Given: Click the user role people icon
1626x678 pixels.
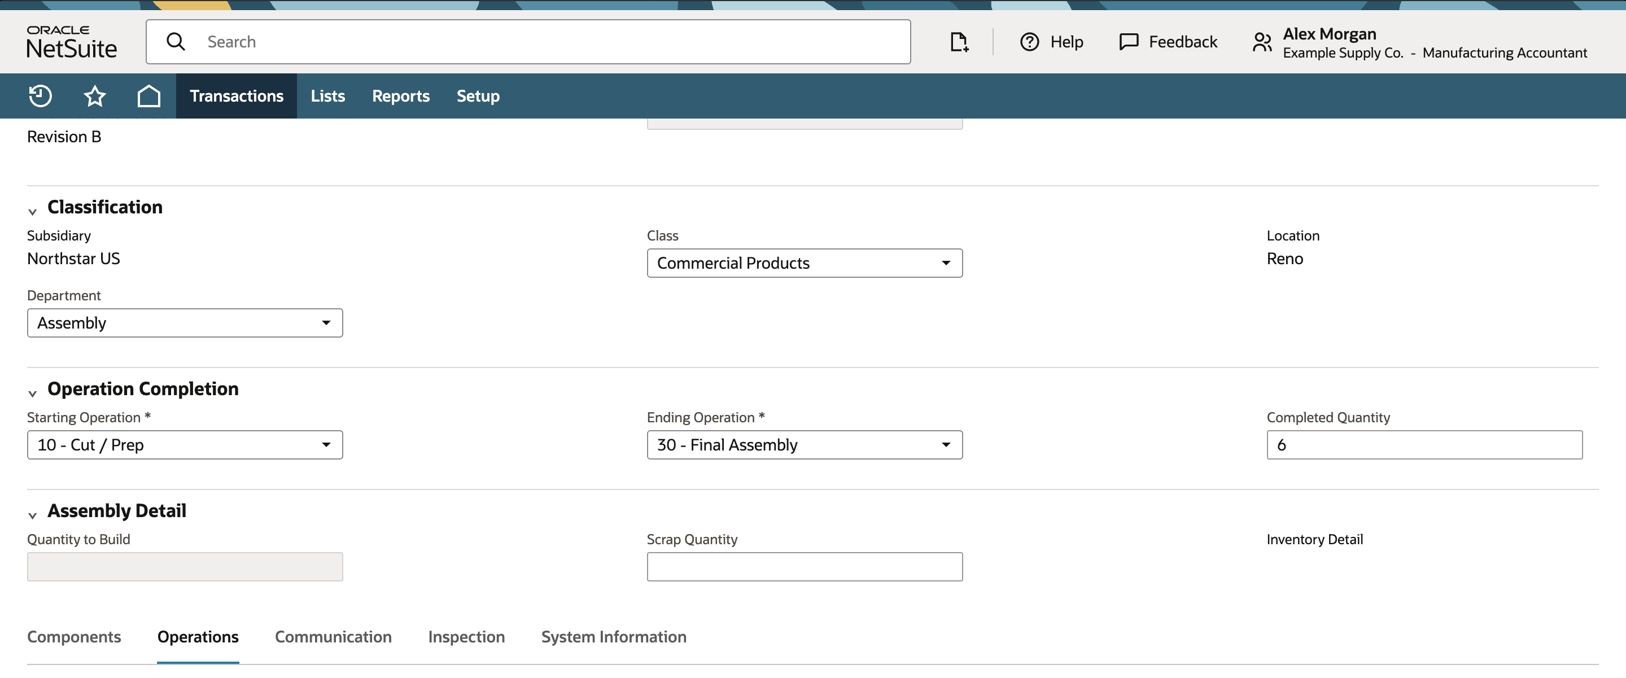Looking at the screenshot, I should (1262, 42).
